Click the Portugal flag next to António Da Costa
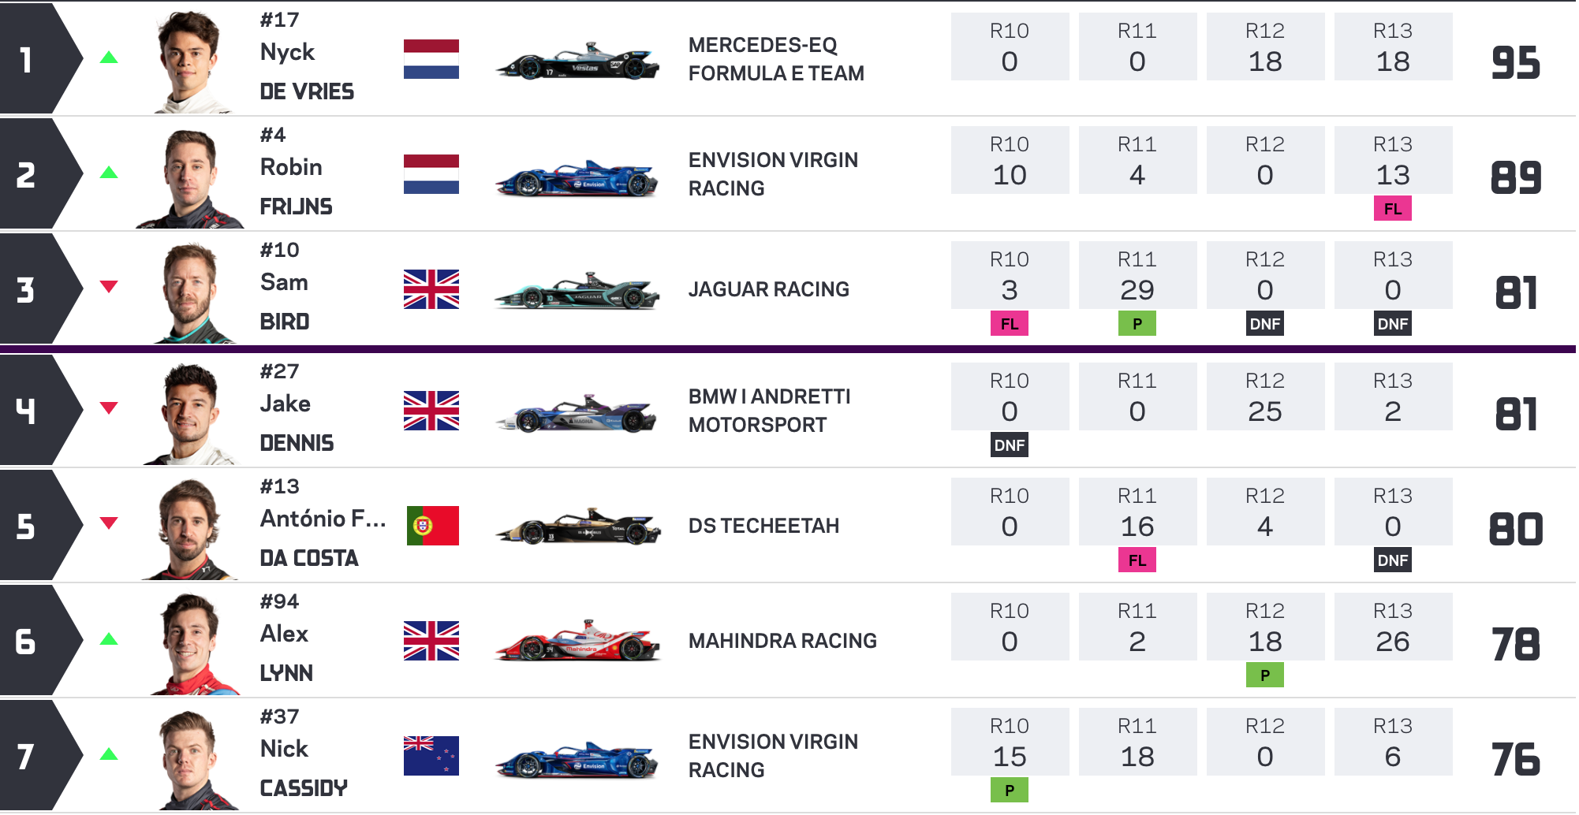Screen dimensions: 1579x815 (x=432, y=526)
